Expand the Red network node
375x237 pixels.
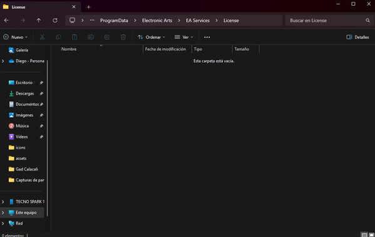coord(3,223)
